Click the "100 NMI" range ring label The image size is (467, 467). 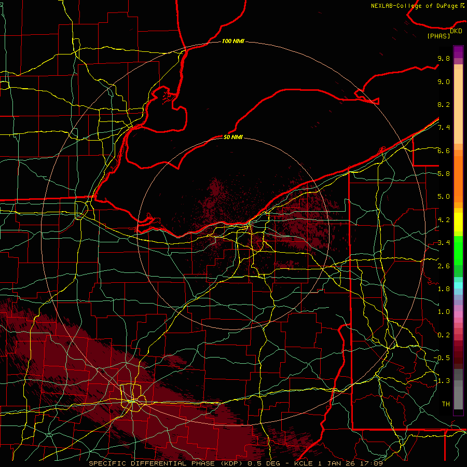pyautogui.click(x=233, y=41)
